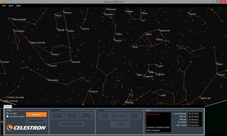Screen dimensions: 227x136
Task: Click the RA J2000 value field
Action: click(195, 122)
